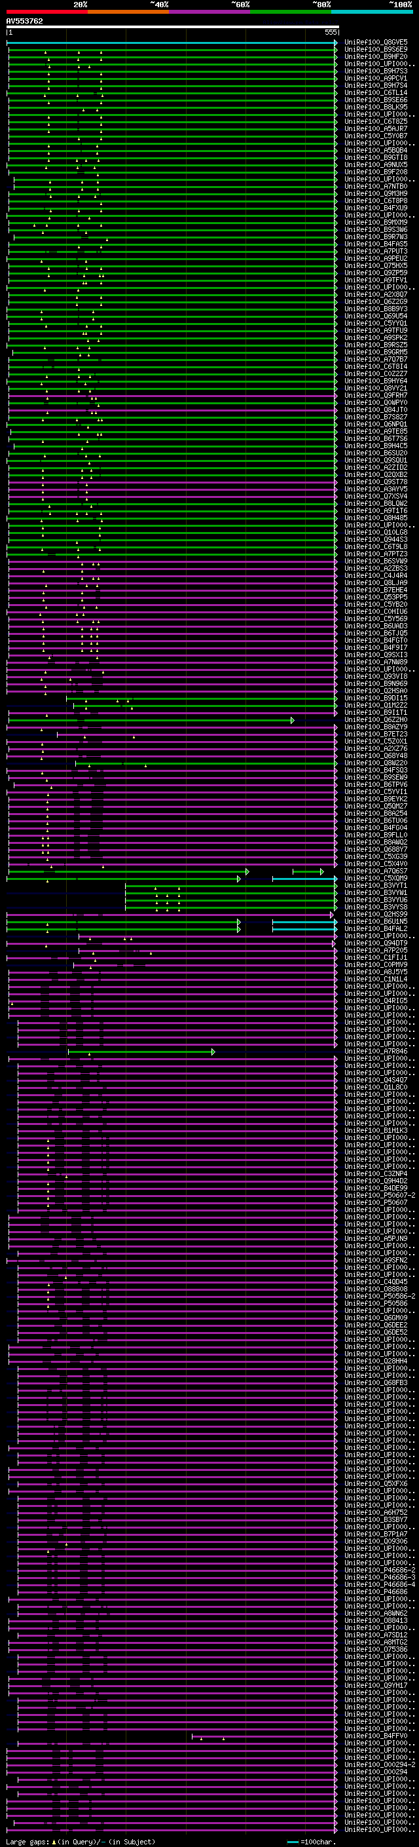The width and height of the screenshot is (419, 1847).
Task: Select hit label UniRef100_B3VYS8
Action: pos(376,907)
